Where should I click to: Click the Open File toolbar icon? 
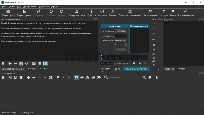pos(8,11)
